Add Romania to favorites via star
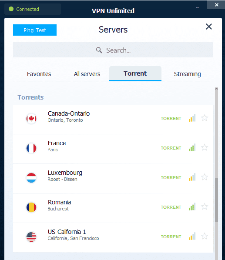Viewport: 225px width, 260px height. click(x=205, y=207)
